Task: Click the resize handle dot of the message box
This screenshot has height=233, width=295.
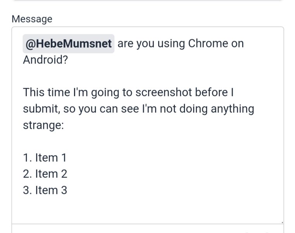Action: [x=282, y=222]
